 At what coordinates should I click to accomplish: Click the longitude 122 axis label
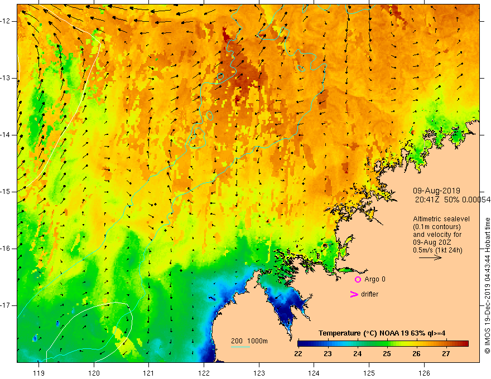point(204,373)
